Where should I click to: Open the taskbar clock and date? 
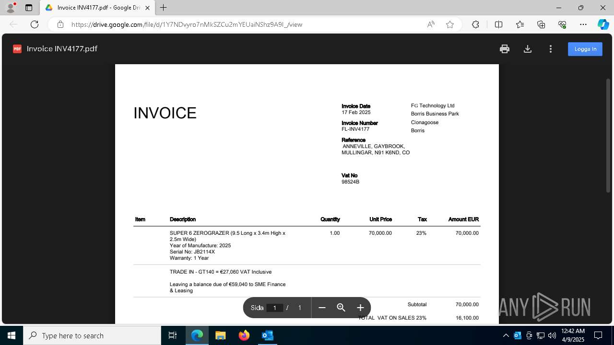coord(573,335)
